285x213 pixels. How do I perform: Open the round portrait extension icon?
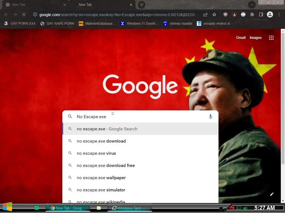(234, 14)
